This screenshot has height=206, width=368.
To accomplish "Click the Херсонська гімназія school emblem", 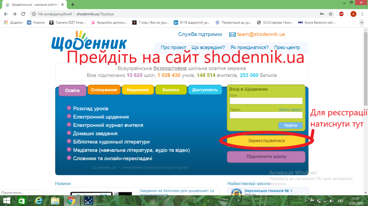I will click(236, 192).
